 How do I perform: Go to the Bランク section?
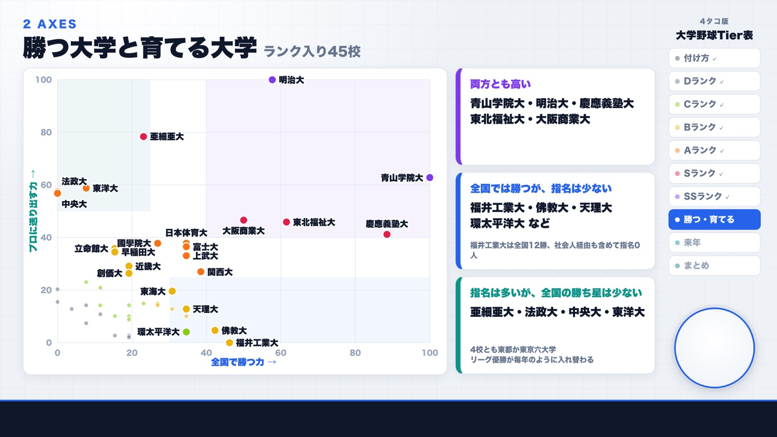point(714,127)
